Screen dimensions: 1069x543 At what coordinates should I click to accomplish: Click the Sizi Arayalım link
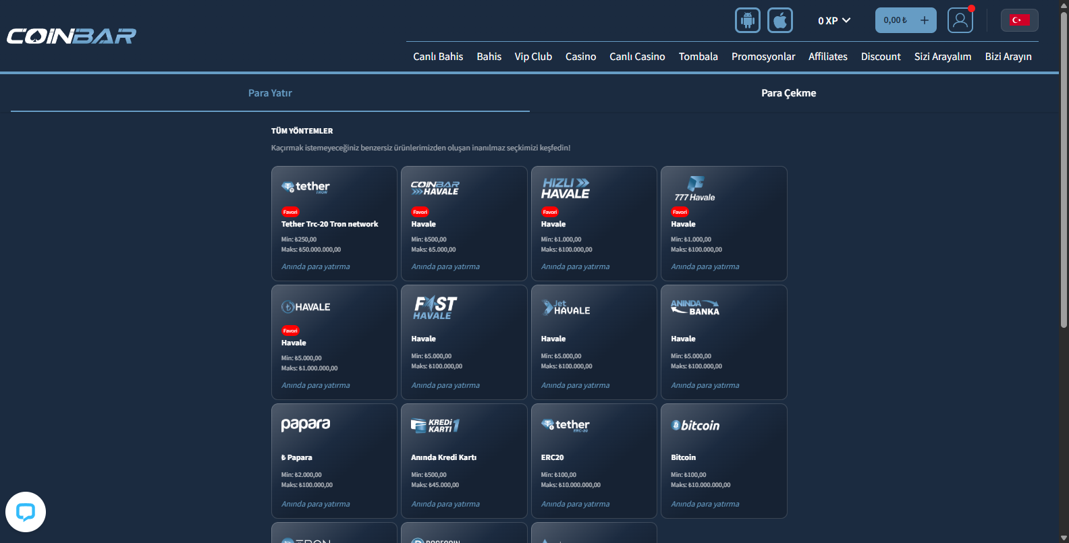[x=943, y=57]
